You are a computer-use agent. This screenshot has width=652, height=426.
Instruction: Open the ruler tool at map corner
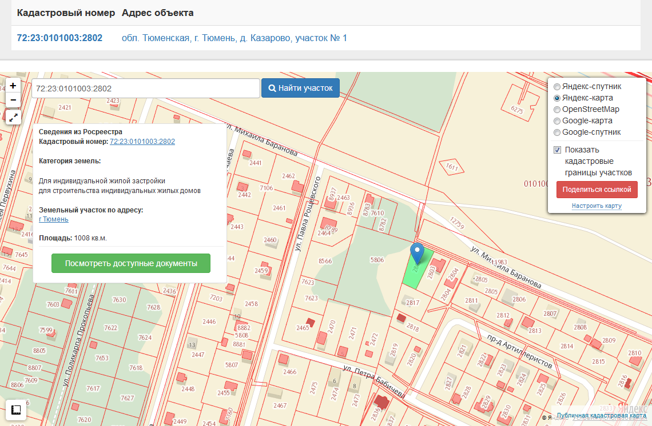tap(16, 410)
